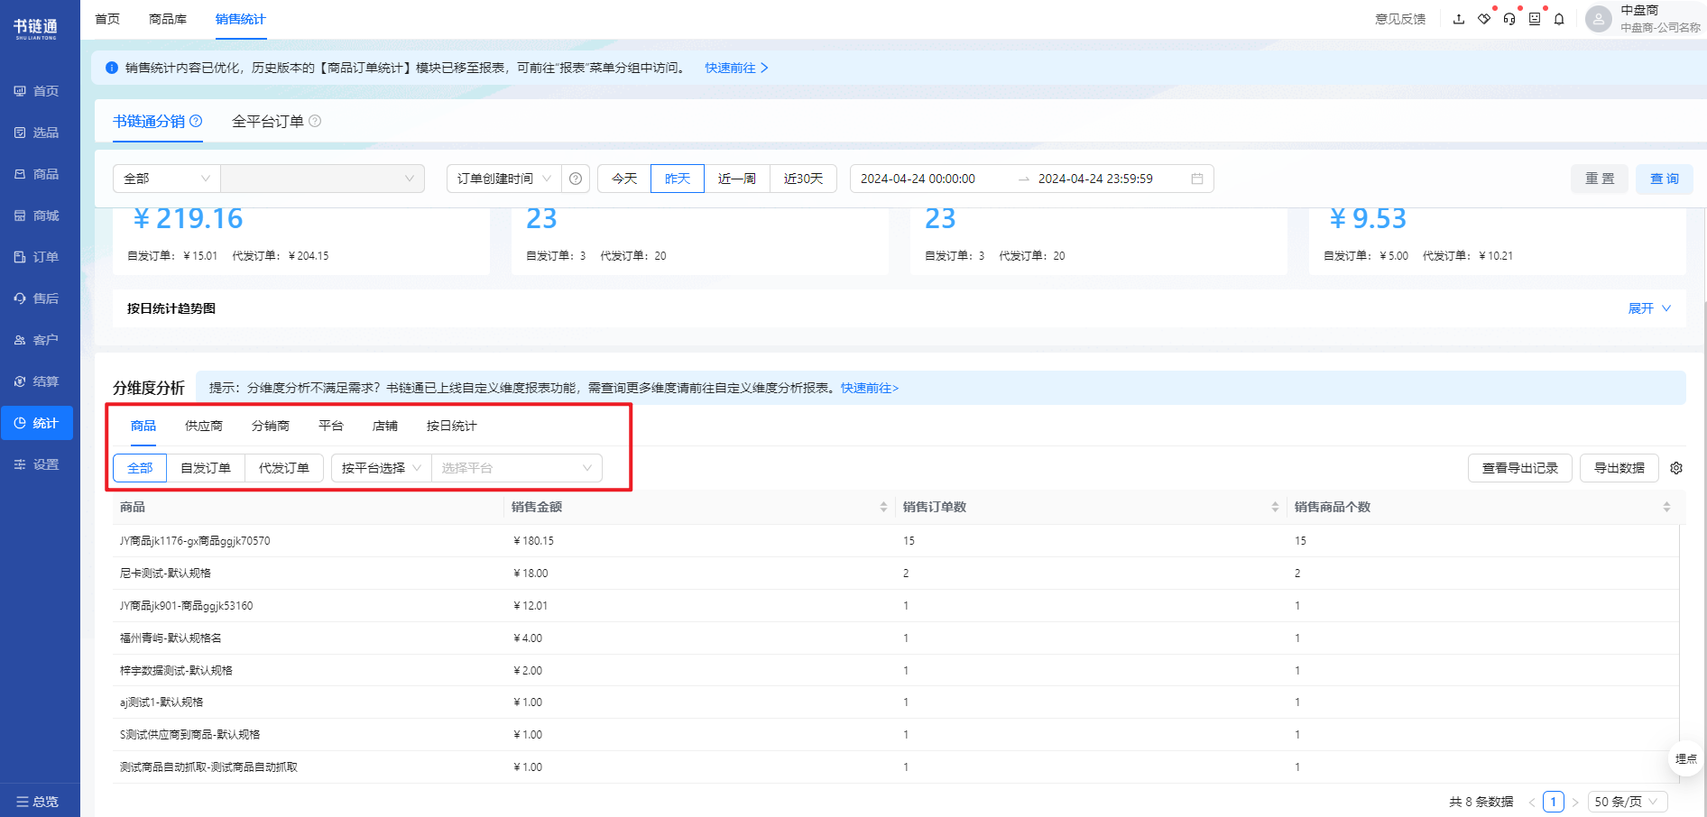Open 选品 in the left sidebar
The image size is (1707, 817).
pyautogui.click(x=37, y=133)
